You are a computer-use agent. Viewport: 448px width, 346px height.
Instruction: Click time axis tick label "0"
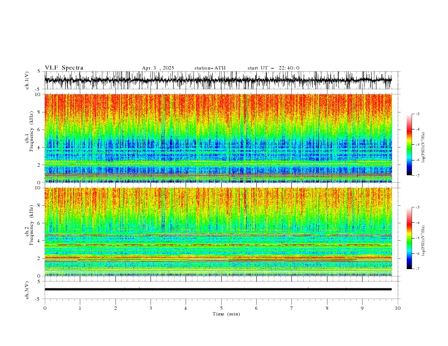pos(45,308)
